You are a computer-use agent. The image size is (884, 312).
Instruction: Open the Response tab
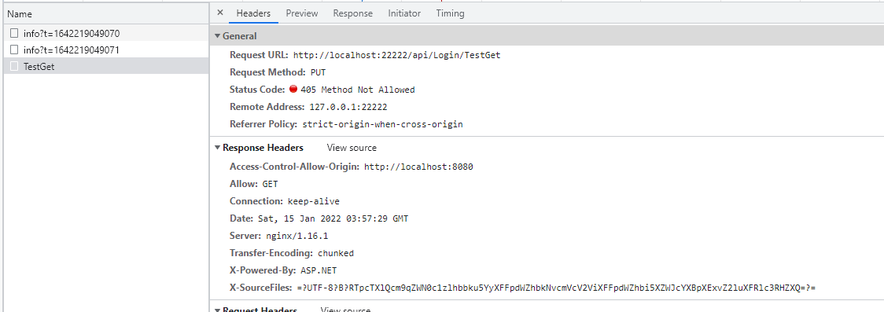pyautogui.click(x=352, y=13)
